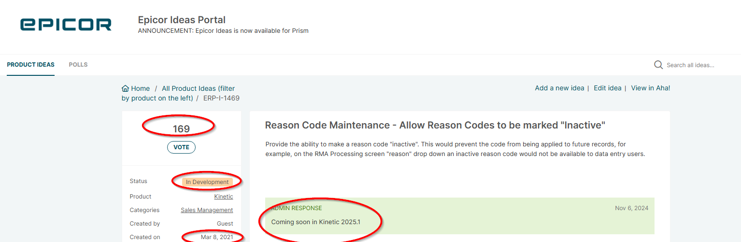Click the 169 vote count
The height and width of the screenshot is (242, 741).
click(x=181, y=129)
